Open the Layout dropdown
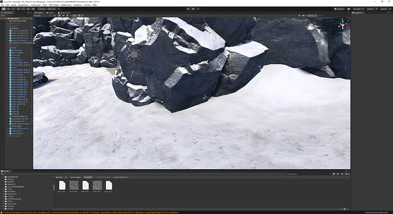393x214 pixels. (x=385, y=9)
